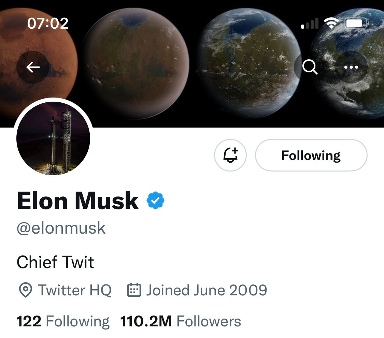384x338 pixels.
Task: Tap the back arrow icon
Action: pyautogui.click(x=33, y=67)
